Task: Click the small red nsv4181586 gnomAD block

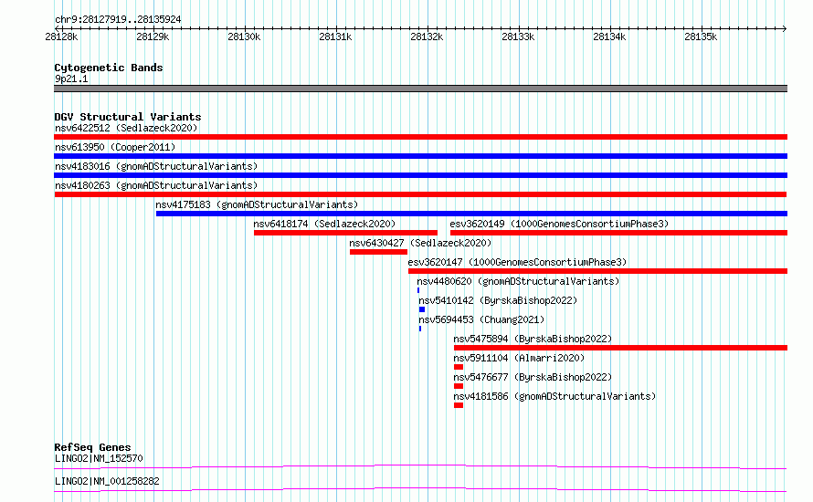Action: tap(459, 405)
